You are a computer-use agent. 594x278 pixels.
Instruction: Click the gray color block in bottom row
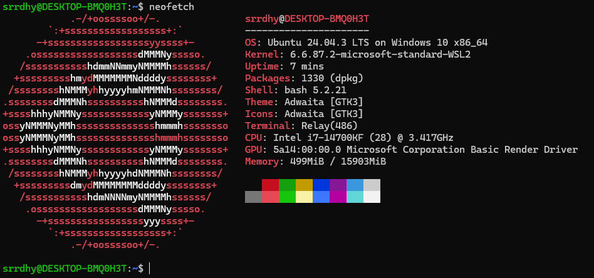(253, 197)
